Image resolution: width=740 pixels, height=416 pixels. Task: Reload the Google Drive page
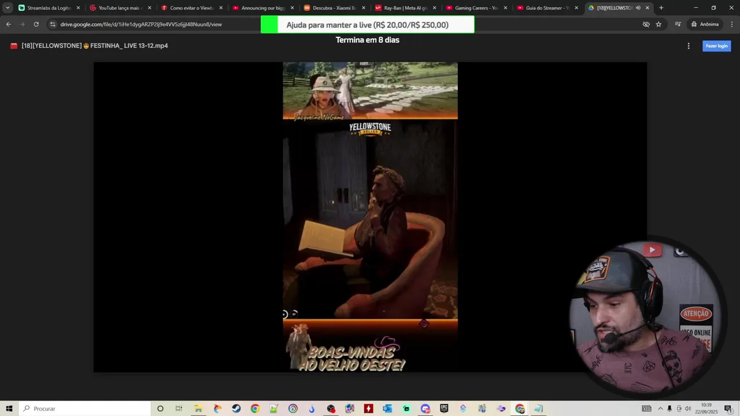tap(36, 24)
